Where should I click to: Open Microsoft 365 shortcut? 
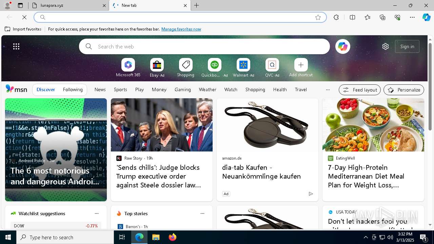[x=128, y=68]
